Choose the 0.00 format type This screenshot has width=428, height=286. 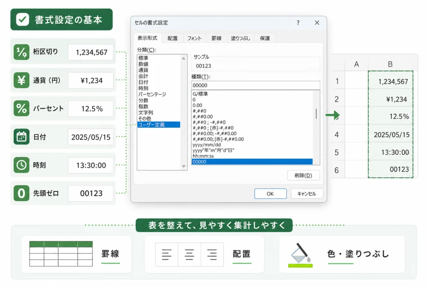pos(252,105)
